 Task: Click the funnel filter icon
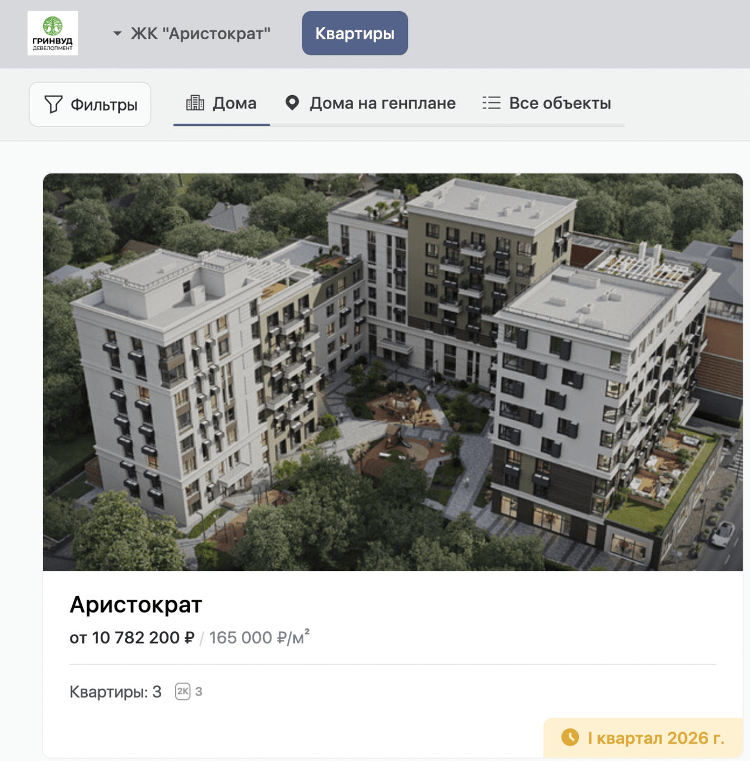pyautogui.click(x=53, y=105)
